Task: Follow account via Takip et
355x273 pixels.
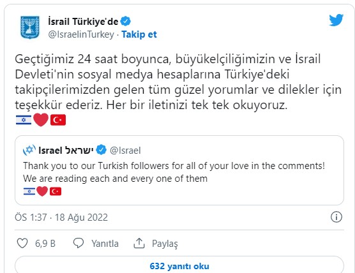Action: 139,34
